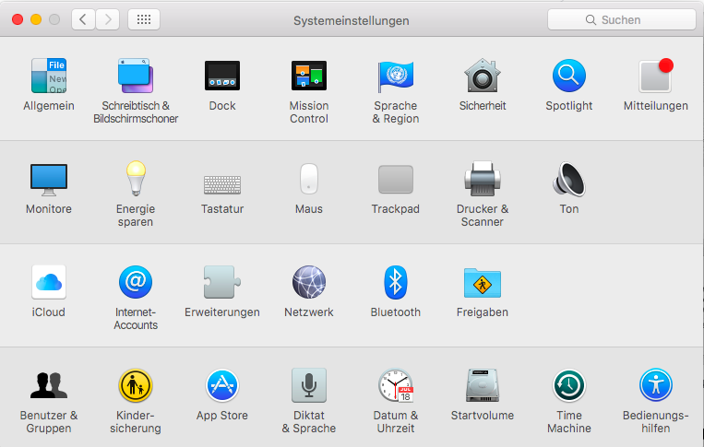This screenshot has width=704, height=447.
Task: Open the Netzwerk pane
Action: tap(309, 282)
